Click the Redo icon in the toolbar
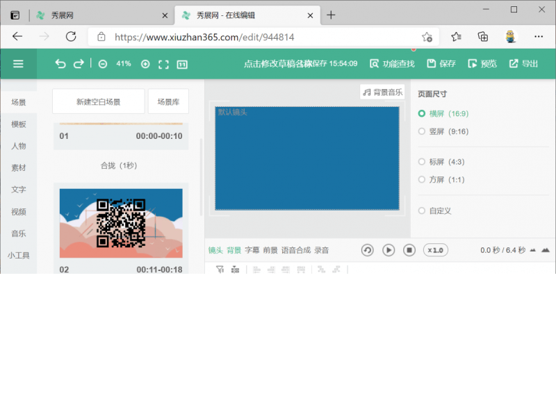 click(79, 63)
